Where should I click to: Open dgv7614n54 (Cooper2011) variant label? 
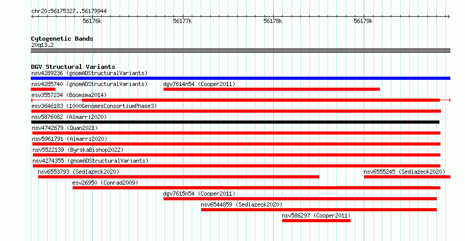click(x=199, y=84)
